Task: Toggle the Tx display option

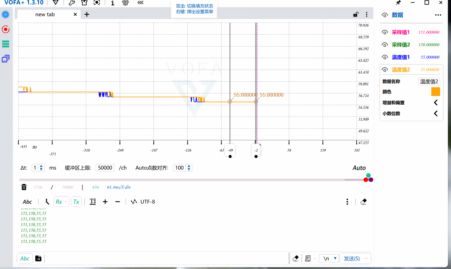Action: [x=76, y=202]
